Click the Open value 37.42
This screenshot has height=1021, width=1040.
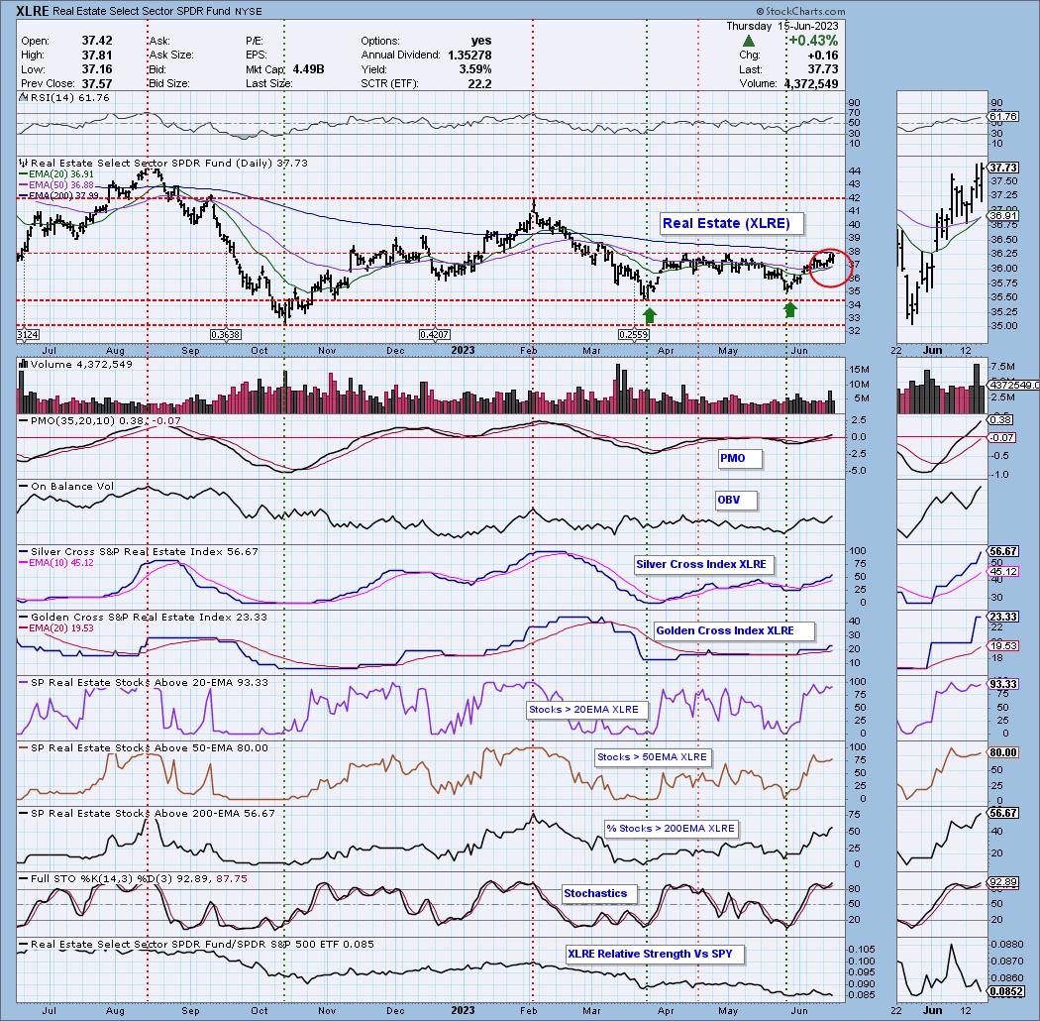[x=97, y=41]
